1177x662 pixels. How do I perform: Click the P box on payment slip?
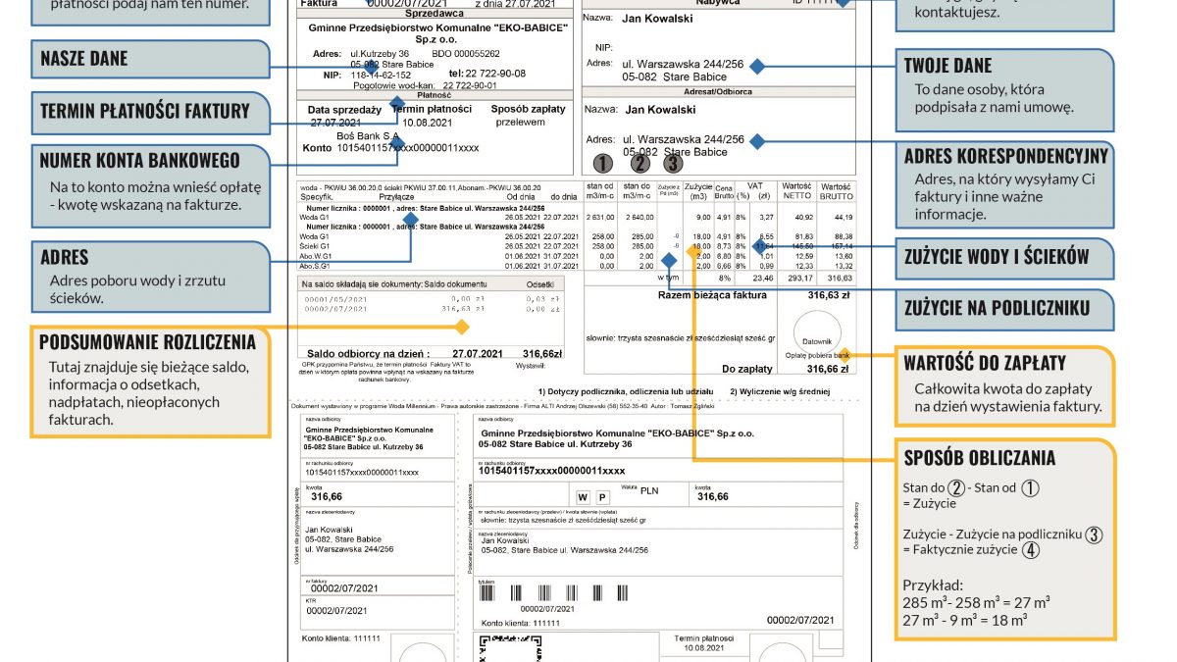(602, 496)
